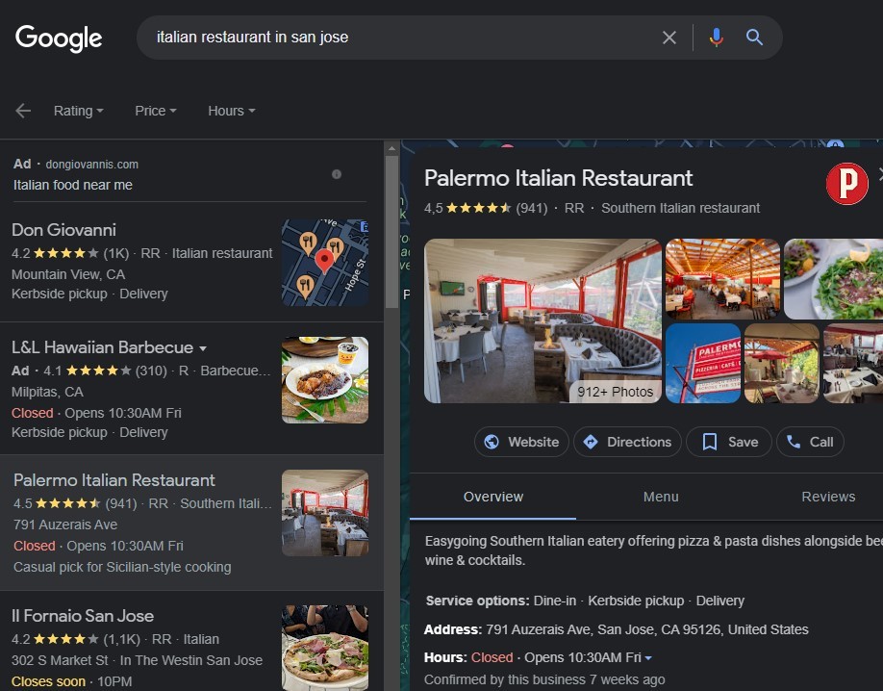Open the Price filter dropdown
Viewport: 883px width, 691px height.
156,111
